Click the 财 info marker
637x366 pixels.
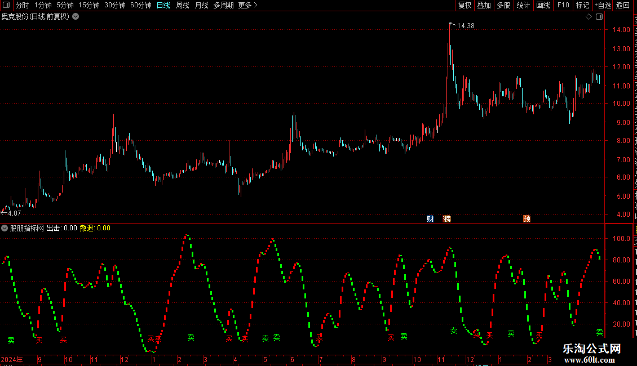pyautogui.click(x=431, y=219)
